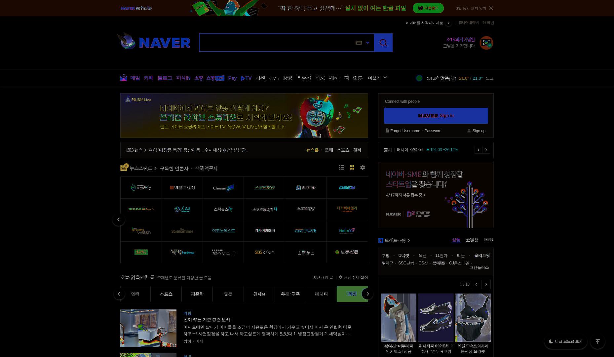Select the 자동차 topic tab

click(x=197, y=294)
